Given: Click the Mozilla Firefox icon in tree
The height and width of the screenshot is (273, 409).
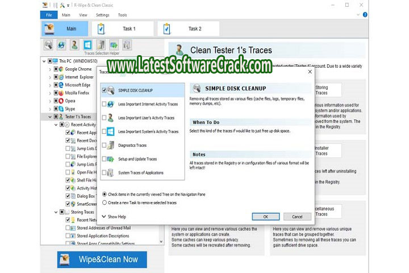Looking at the screenshot, I should [59, 93].
